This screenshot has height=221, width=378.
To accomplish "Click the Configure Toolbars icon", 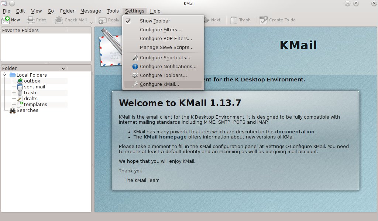I will pyautogui.click(x=135, y=76).
